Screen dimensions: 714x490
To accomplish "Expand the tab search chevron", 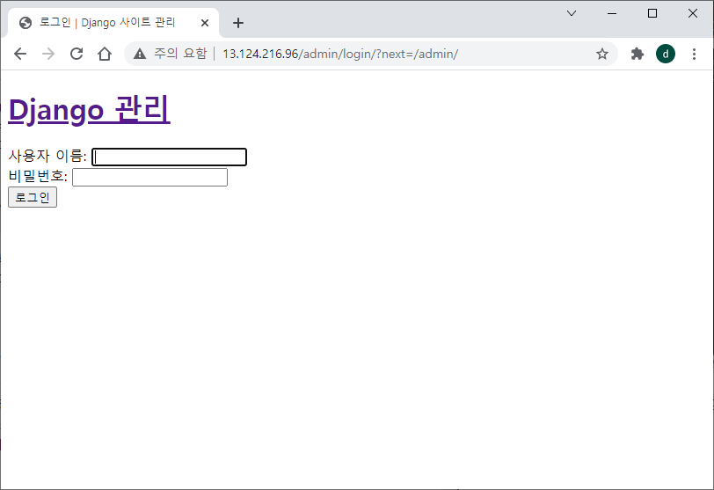I will click(x=572, y=13).
